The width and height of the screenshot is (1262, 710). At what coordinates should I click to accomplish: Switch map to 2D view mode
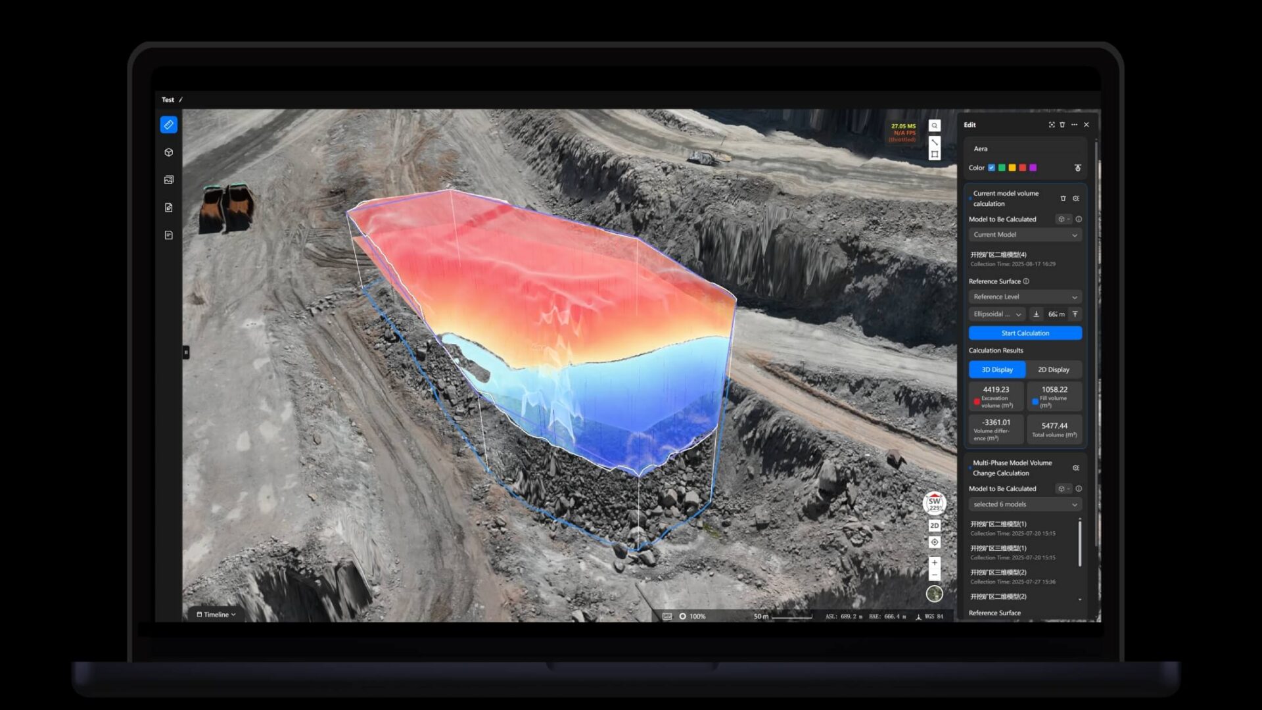pos(934,526)
